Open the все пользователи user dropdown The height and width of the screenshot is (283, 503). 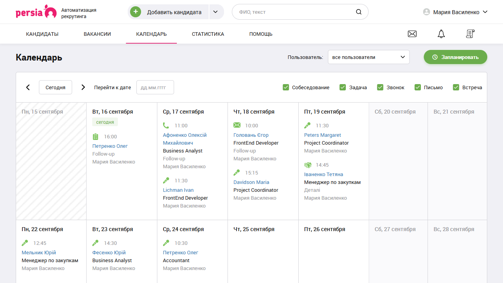[369, 57]
